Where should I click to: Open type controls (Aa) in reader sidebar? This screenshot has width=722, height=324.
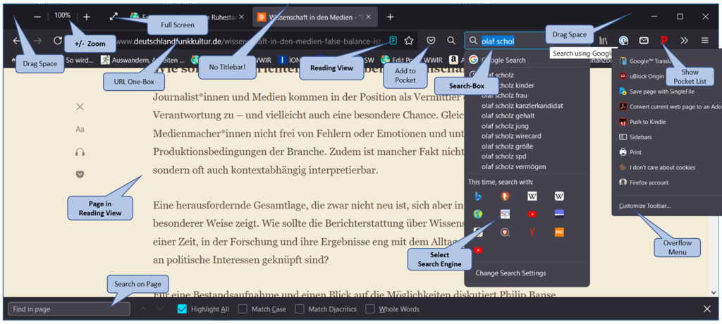(x=80, y=130)
